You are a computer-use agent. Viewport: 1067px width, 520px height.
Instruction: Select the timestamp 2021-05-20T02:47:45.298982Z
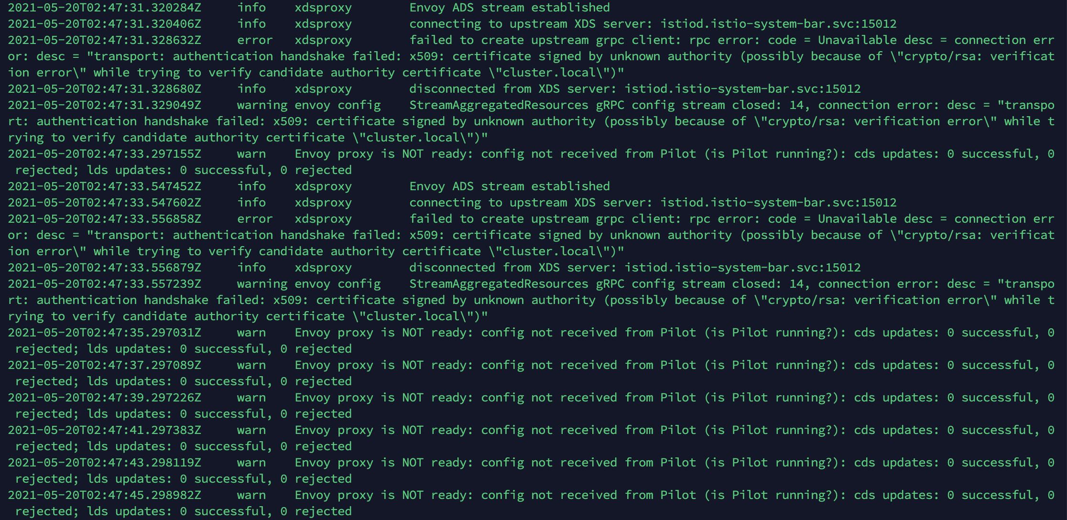coord(104,495)
